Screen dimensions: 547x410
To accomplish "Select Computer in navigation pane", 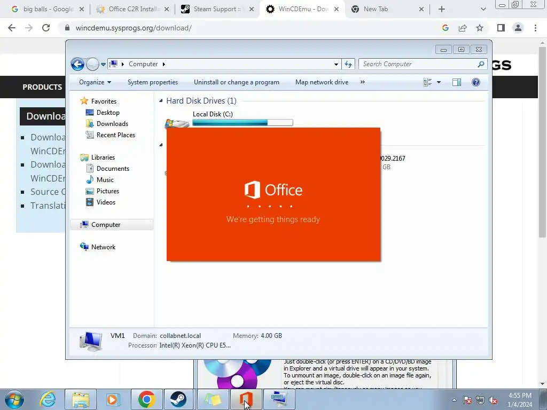I will [x=112, y=225].
